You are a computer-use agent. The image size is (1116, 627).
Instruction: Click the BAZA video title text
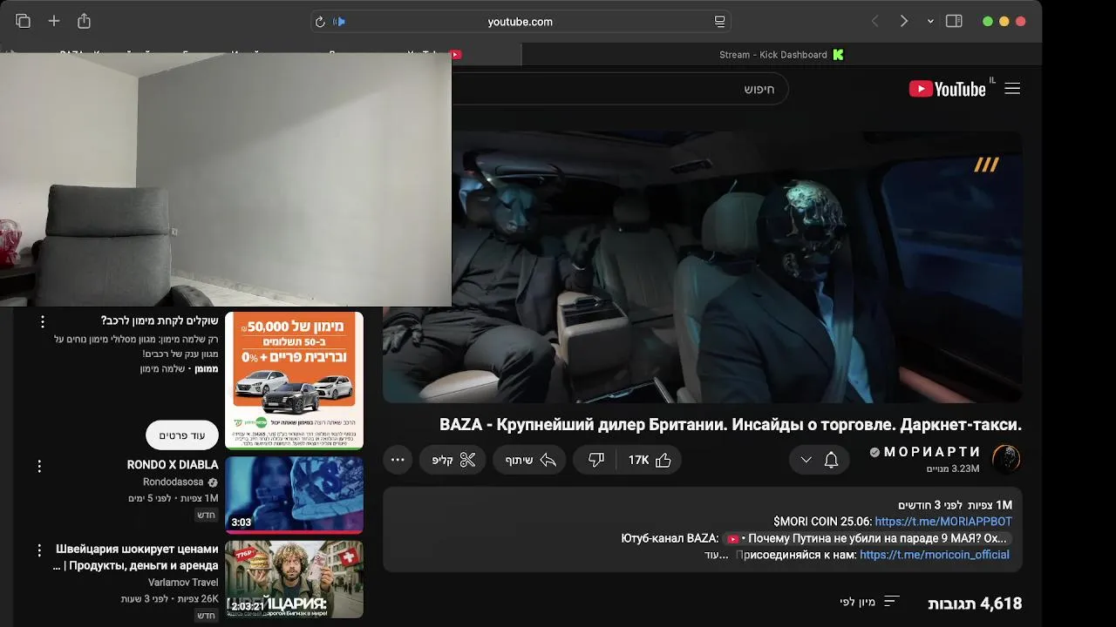[x=731, y=425]
